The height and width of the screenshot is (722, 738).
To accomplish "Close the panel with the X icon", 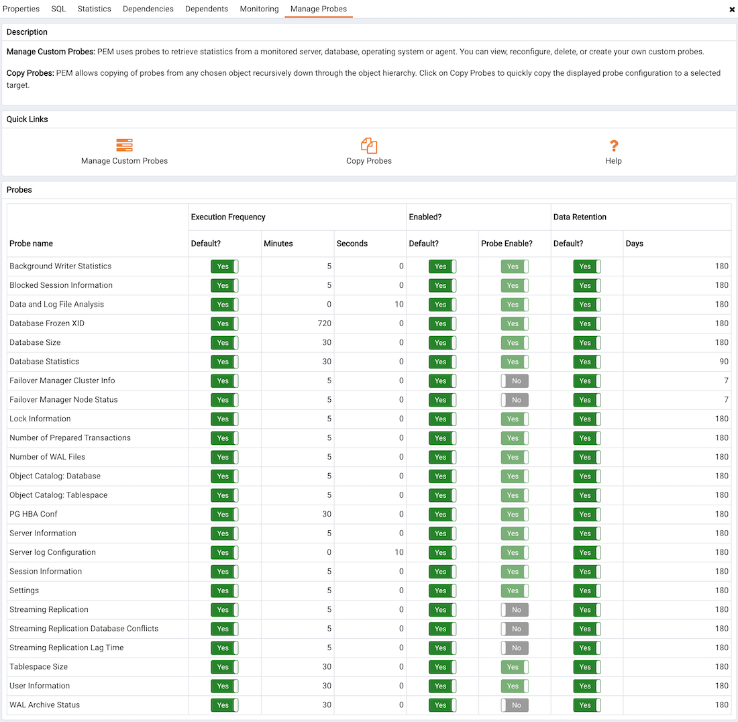I will tap(732, 9).
